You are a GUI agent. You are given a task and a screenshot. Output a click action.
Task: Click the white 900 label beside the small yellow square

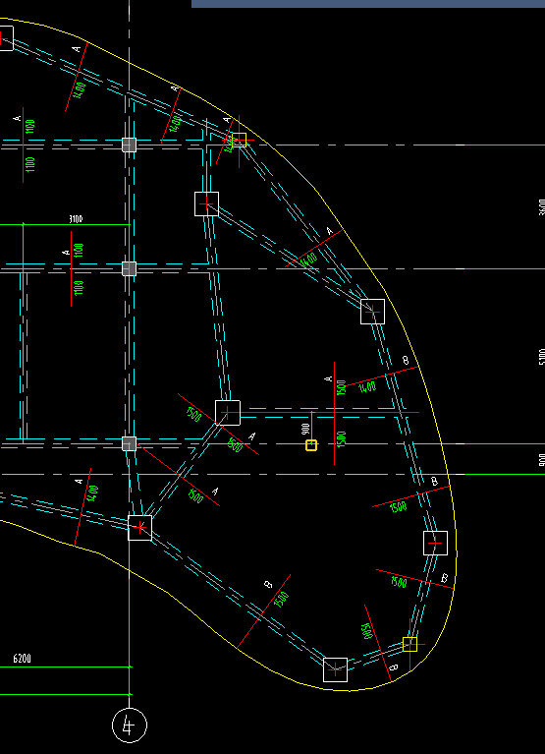[x=305, y=429]
